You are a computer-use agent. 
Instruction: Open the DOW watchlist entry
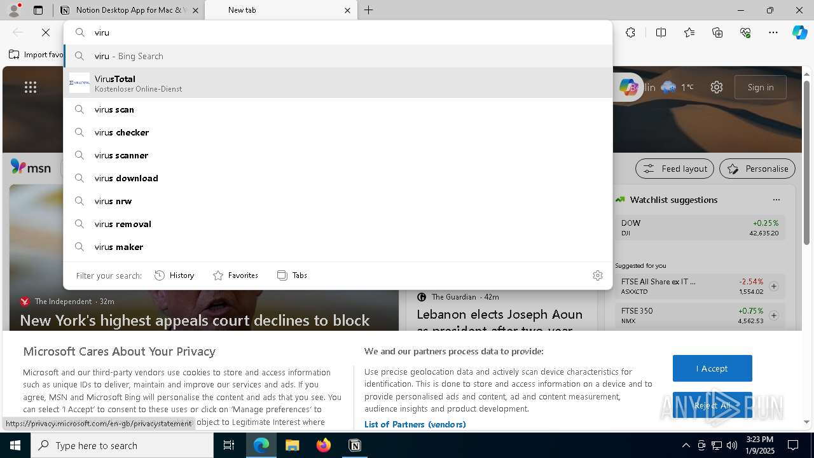pos(700,228)
